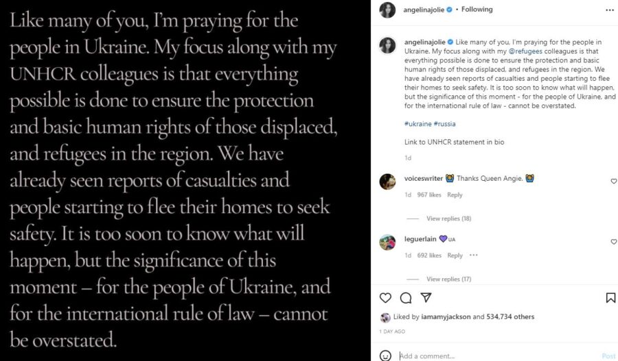
Task: Share post via paper plane icon
Action: [x=426, y=298]
